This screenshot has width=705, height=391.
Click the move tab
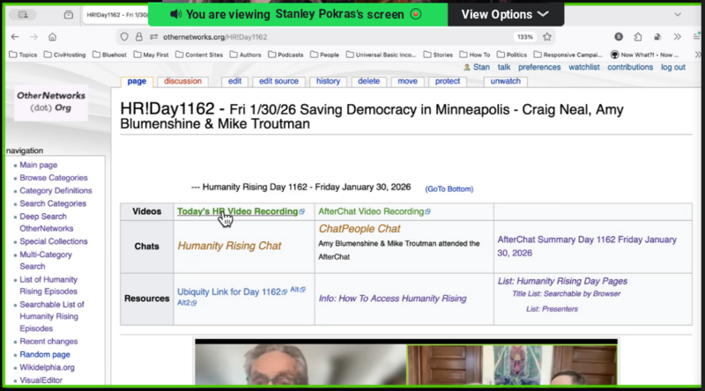[407, 81]
